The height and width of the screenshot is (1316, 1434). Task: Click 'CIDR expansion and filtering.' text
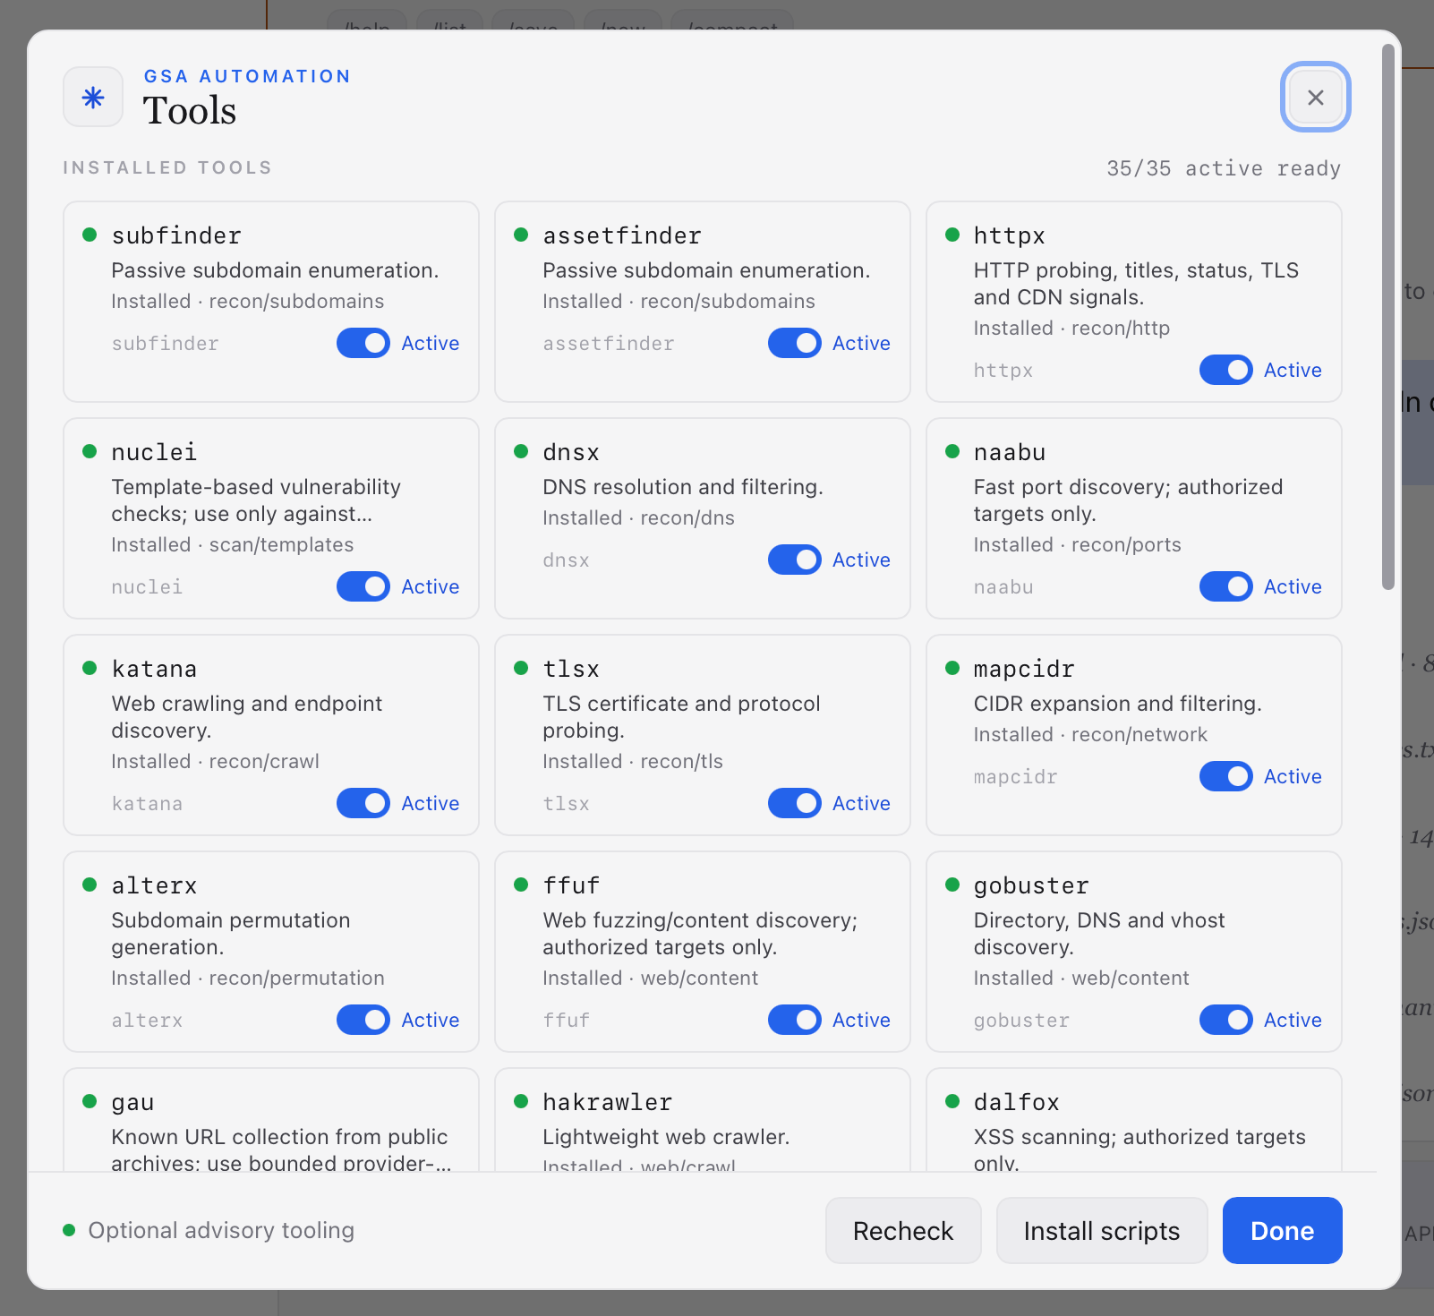[x=1118, y=704]
